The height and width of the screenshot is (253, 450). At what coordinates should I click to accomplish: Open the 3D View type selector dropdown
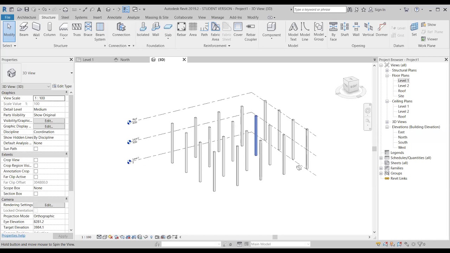coord(71,73)
